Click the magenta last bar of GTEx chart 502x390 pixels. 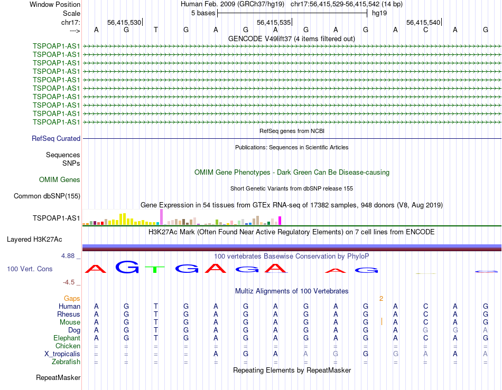(x=280, y=221)
